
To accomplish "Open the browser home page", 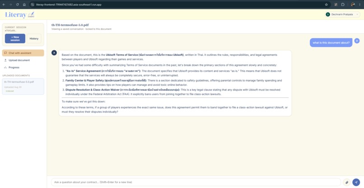I will (x=24, y=5).
